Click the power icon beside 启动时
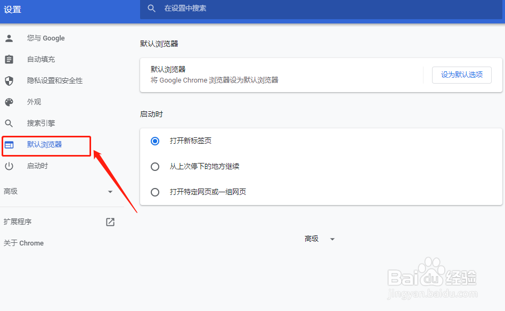 click(9, 166)
